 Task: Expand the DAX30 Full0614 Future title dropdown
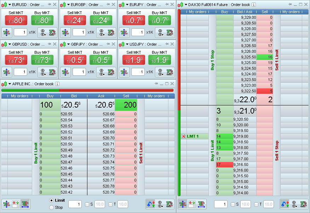click(x=186, y=5)
